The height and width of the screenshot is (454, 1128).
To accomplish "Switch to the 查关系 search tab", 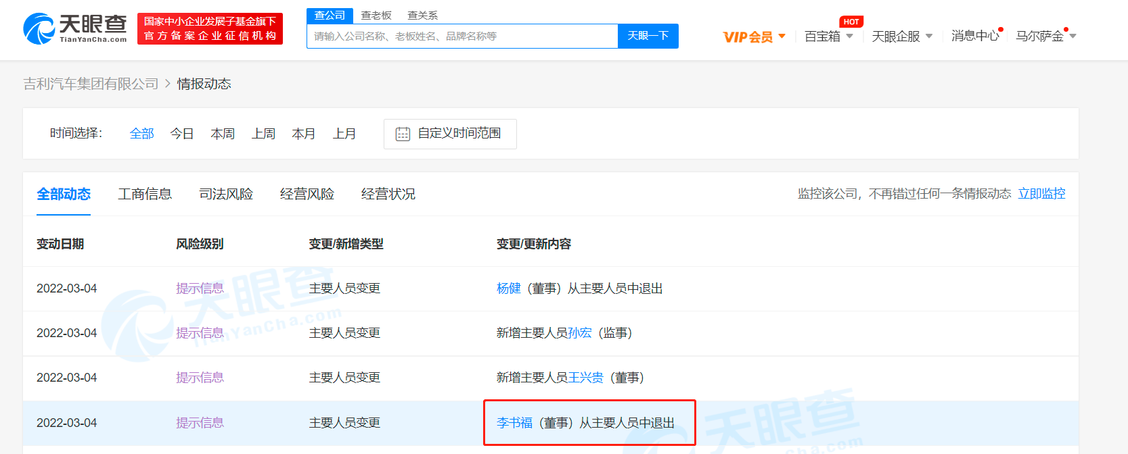I will click(x=422, y=15).
